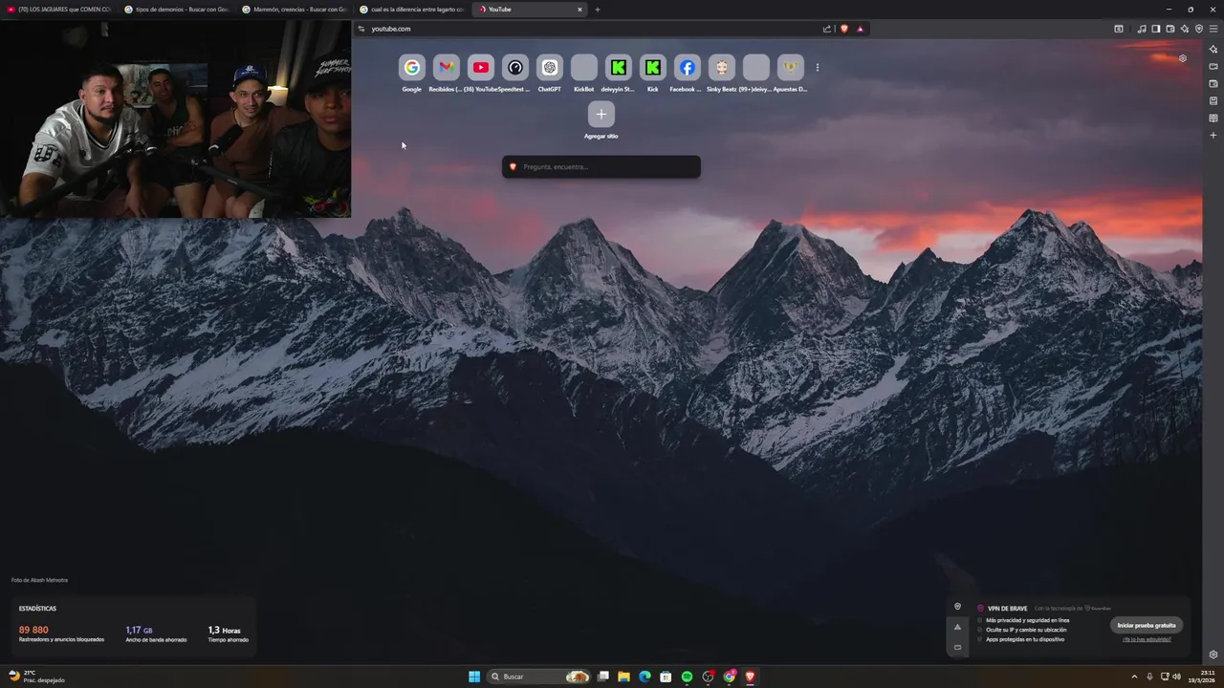Select the VPN shield widget tab

point(957,607)
